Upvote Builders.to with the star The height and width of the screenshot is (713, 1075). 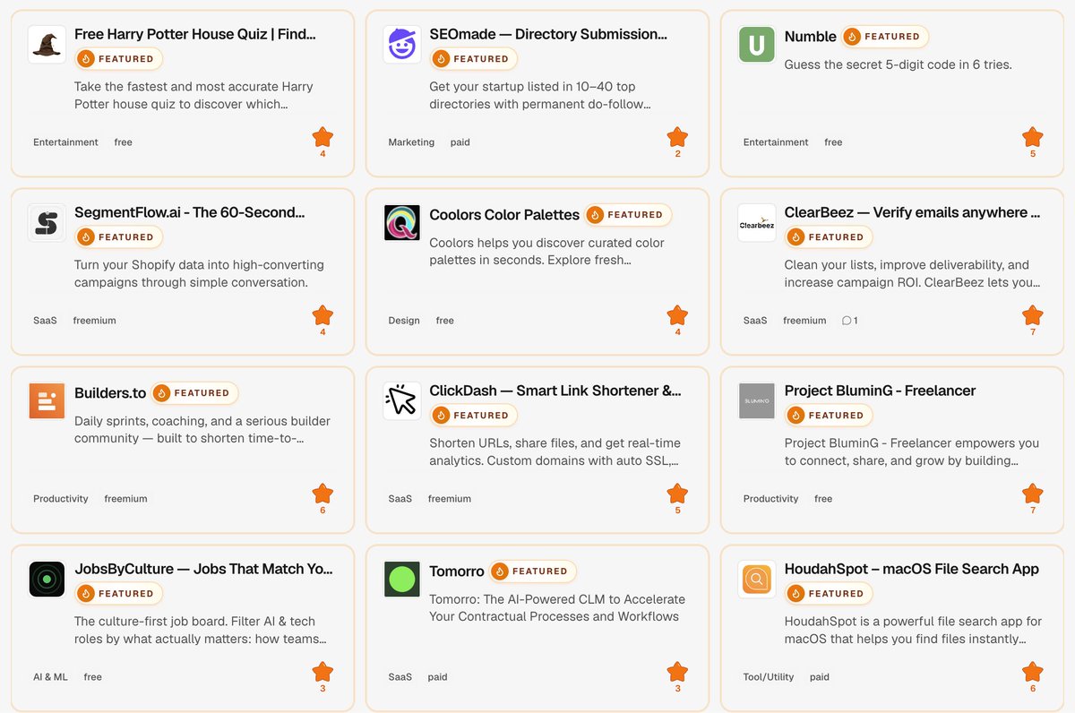tap(322, 494)
